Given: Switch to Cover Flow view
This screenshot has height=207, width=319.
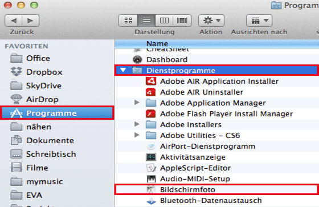Looking at the screenshot, I should 182,21.
